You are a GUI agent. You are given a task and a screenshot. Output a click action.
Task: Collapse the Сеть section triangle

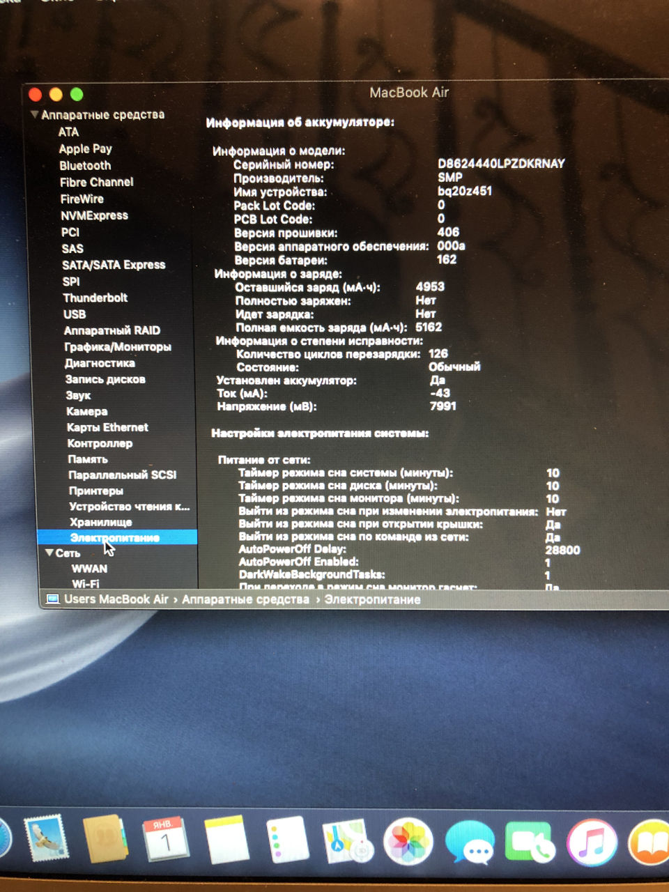tap(49, 553)
